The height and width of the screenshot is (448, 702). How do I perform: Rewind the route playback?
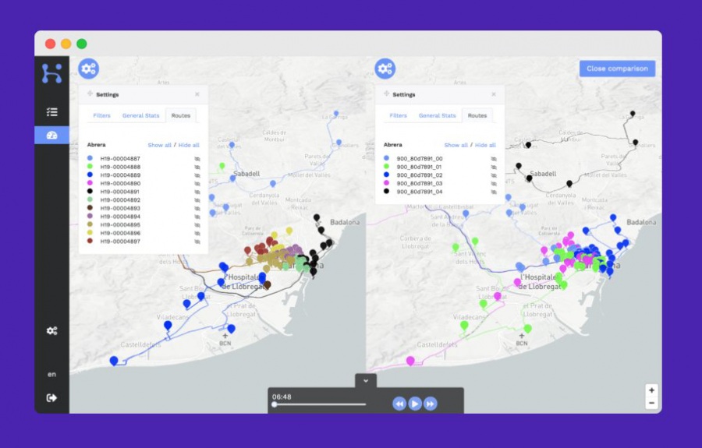point(399,404)
